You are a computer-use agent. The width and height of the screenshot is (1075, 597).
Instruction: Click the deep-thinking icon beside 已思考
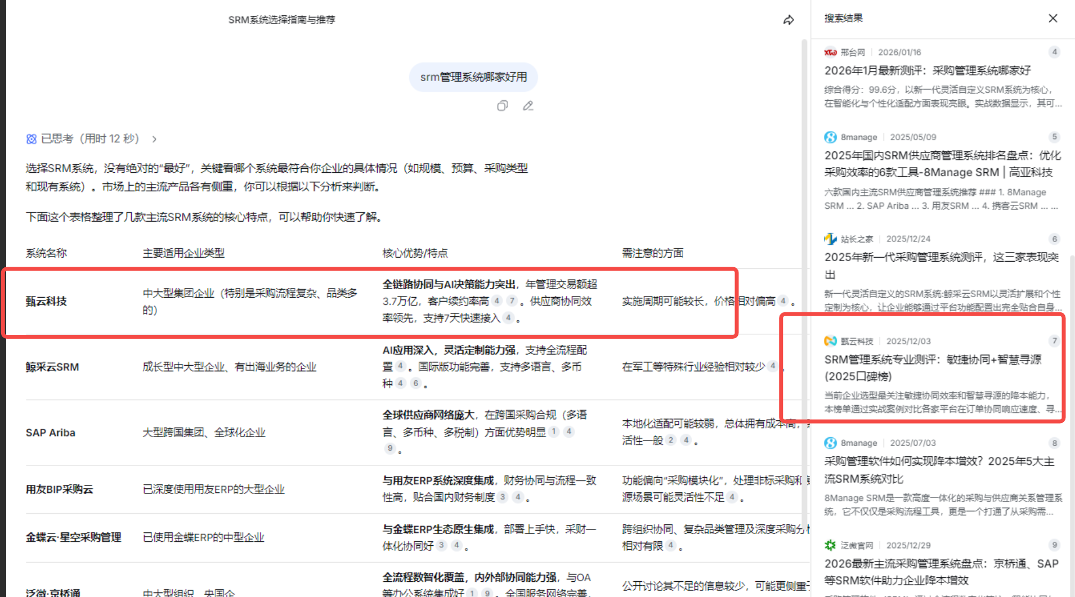pyautogui.click(x=32, y=139)
